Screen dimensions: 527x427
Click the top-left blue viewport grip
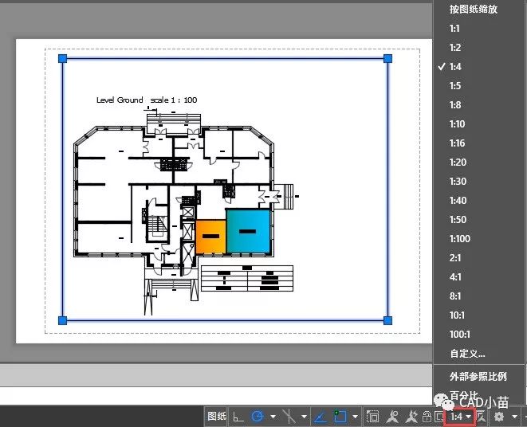coord(63,59)
